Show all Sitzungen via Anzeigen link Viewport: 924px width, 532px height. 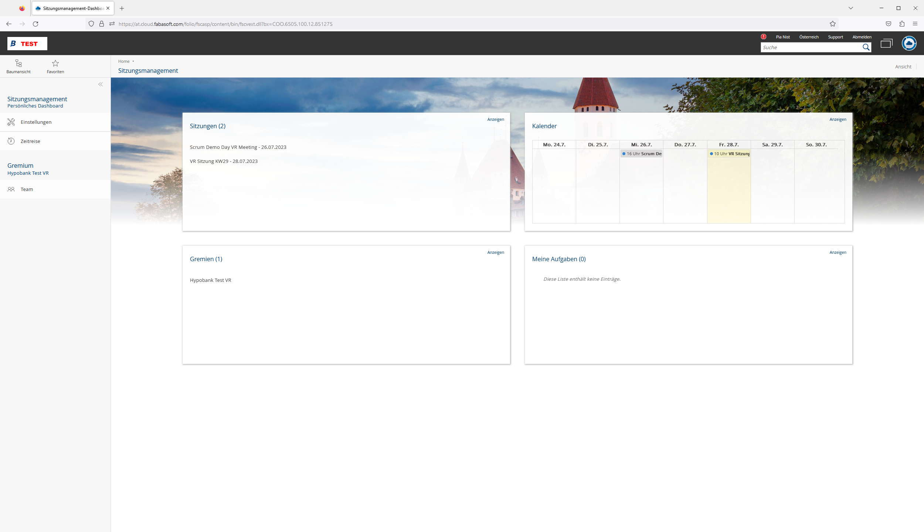495,119
